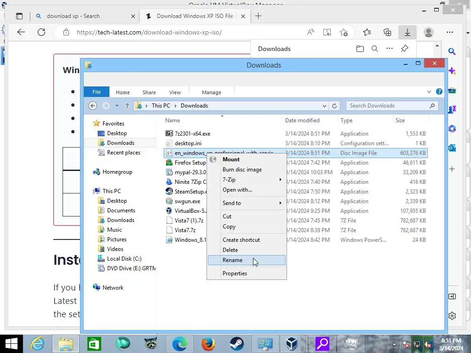Open Properties from the context menu
This screenshot has width=471, height=353.
coord(247,273)
